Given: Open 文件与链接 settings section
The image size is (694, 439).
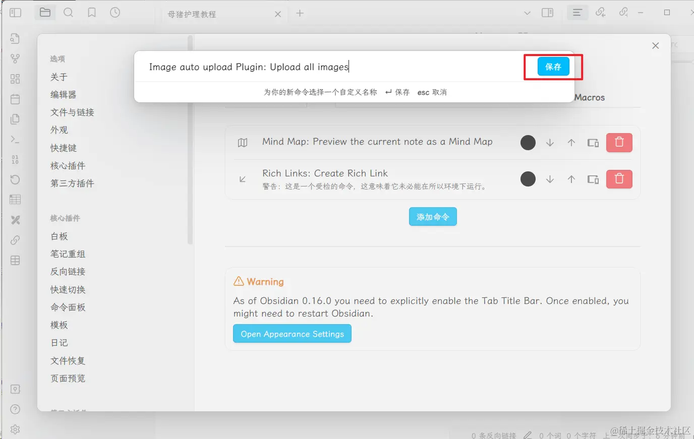Looking at the screenshot, I should click(72, 112).
